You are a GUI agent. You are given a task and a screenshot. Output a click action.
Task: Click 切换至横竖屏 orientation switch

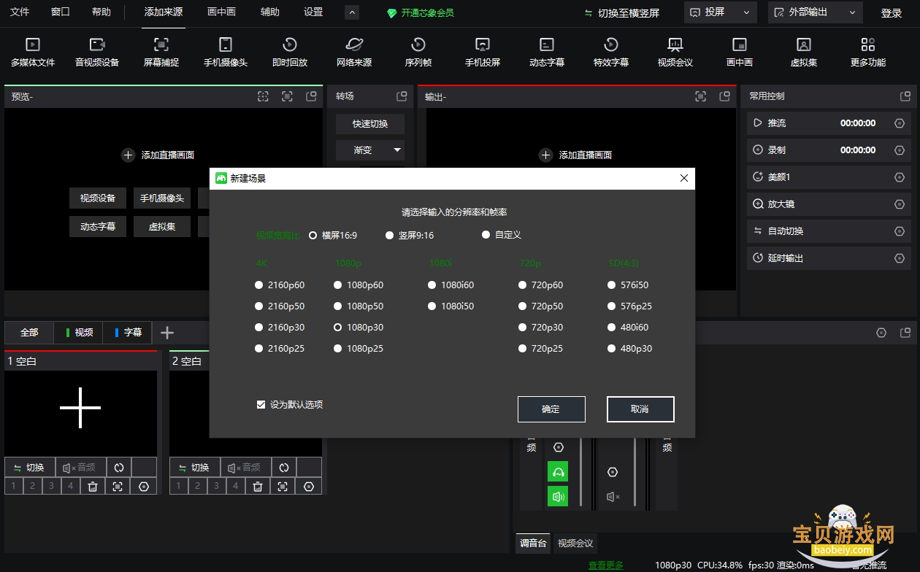[x=622, y=13]
